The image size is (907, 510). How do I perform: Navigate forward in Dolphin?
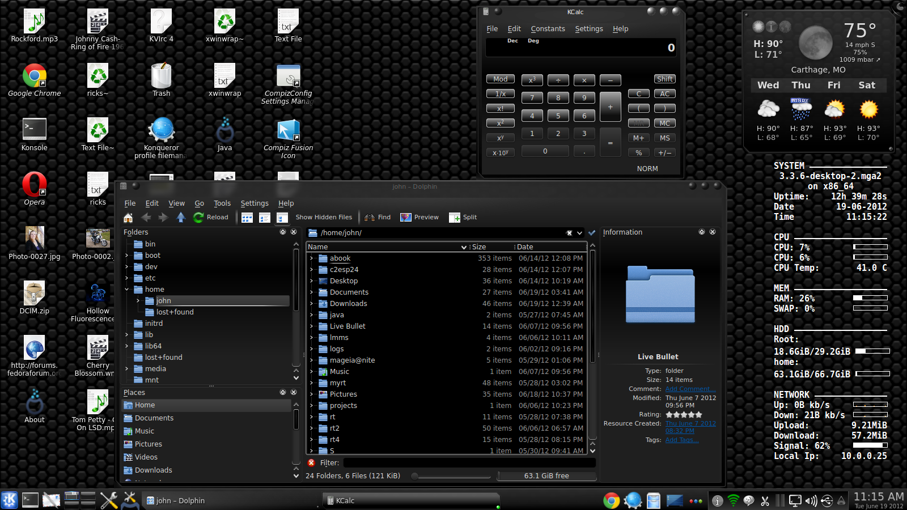(x=163, y=218)
